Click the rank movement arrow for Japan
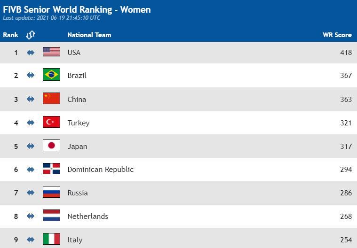Image resolution: width=357 pixels, height=248 pixels. click(x=31, y=146)
